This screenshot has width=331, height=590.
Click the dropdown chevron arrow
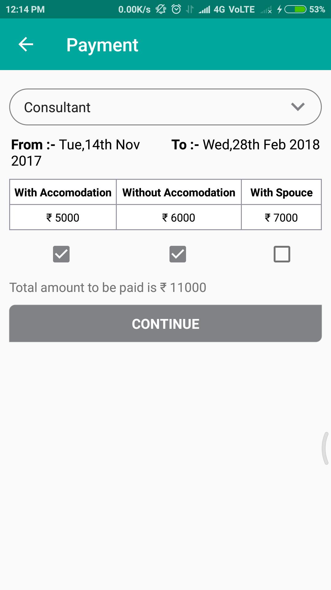298,107
